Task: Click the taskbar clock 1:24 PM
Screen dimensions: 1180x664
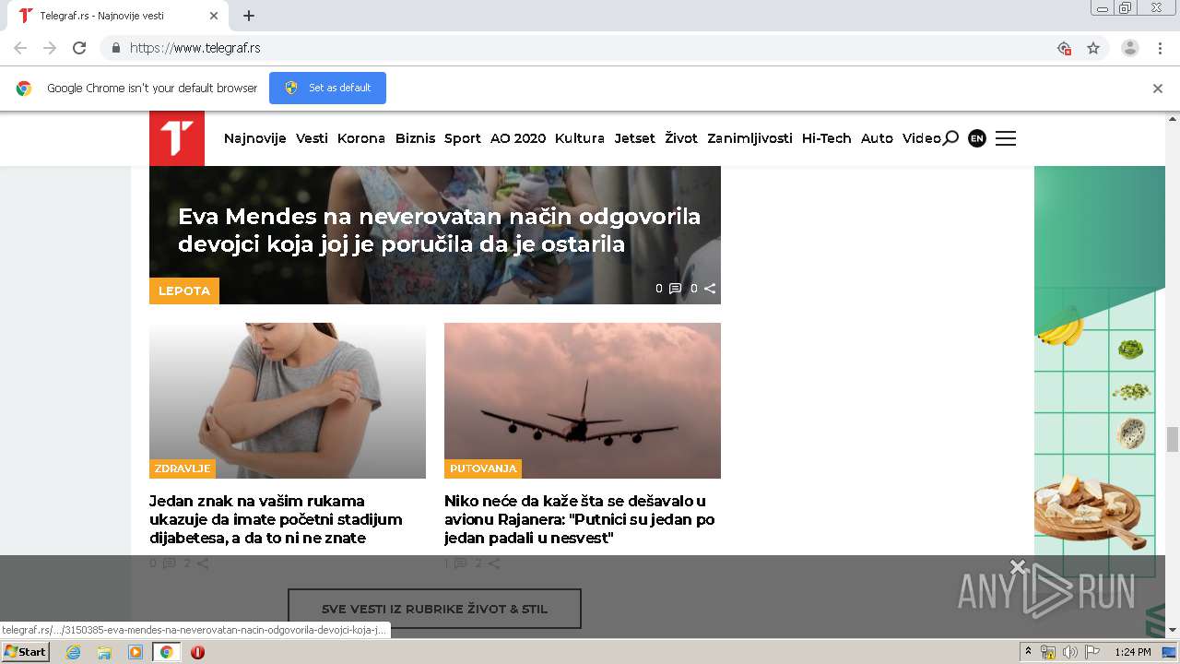Action: pos(1133,652)
